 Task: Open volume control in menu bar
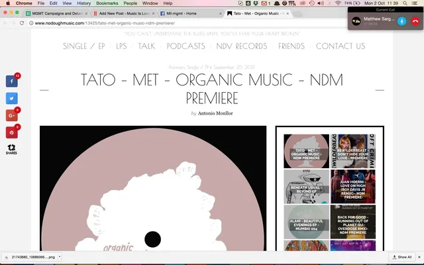point(321,3)
